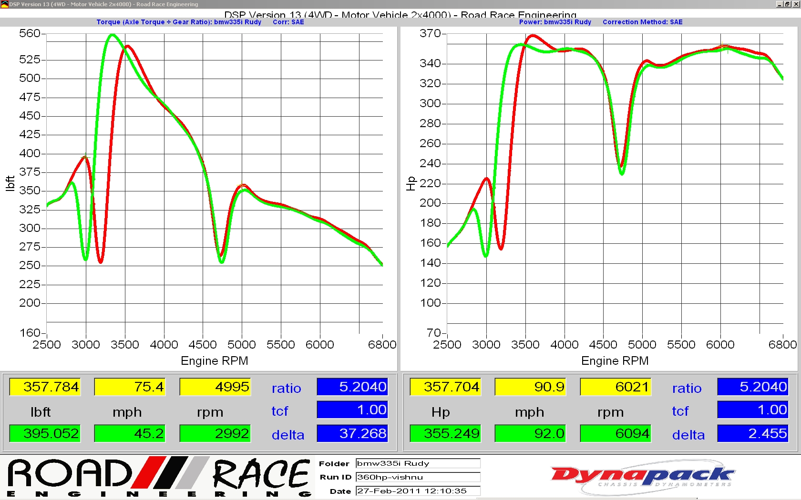Click the tcf label in power panel
The width and height of the screenshot is (801, 500).
tap(680, 411)
